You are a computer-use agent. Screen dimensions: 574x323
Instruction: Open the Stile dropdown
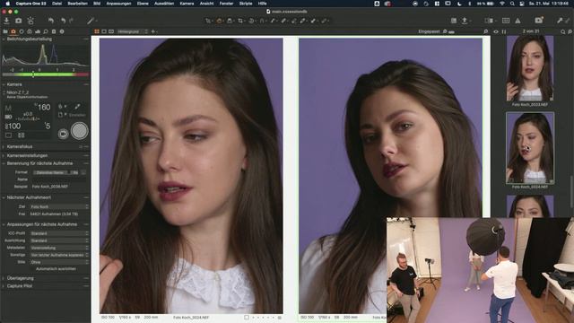[59, 262]
